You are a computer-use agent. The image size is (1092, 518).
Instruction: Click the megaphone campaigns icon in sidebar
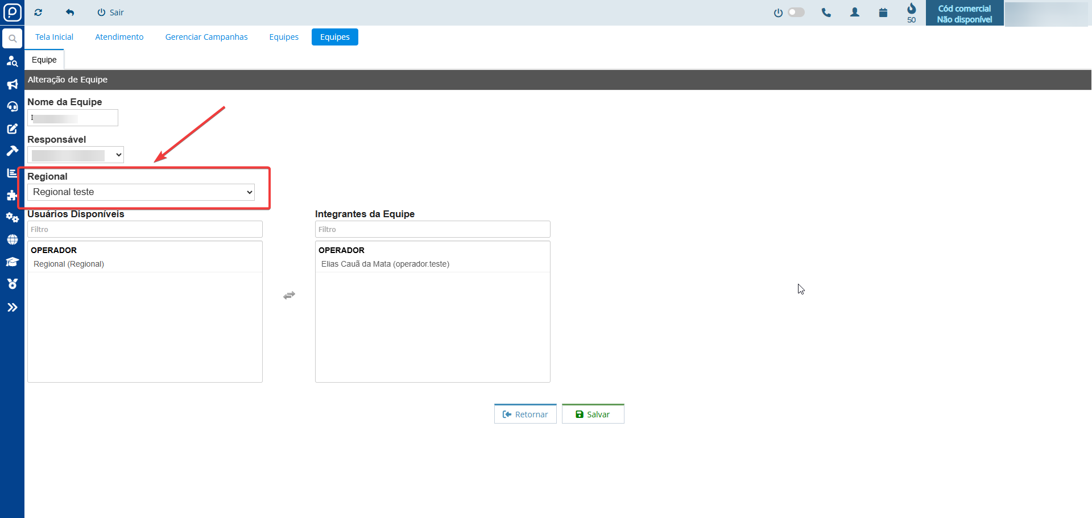(12, 84)
